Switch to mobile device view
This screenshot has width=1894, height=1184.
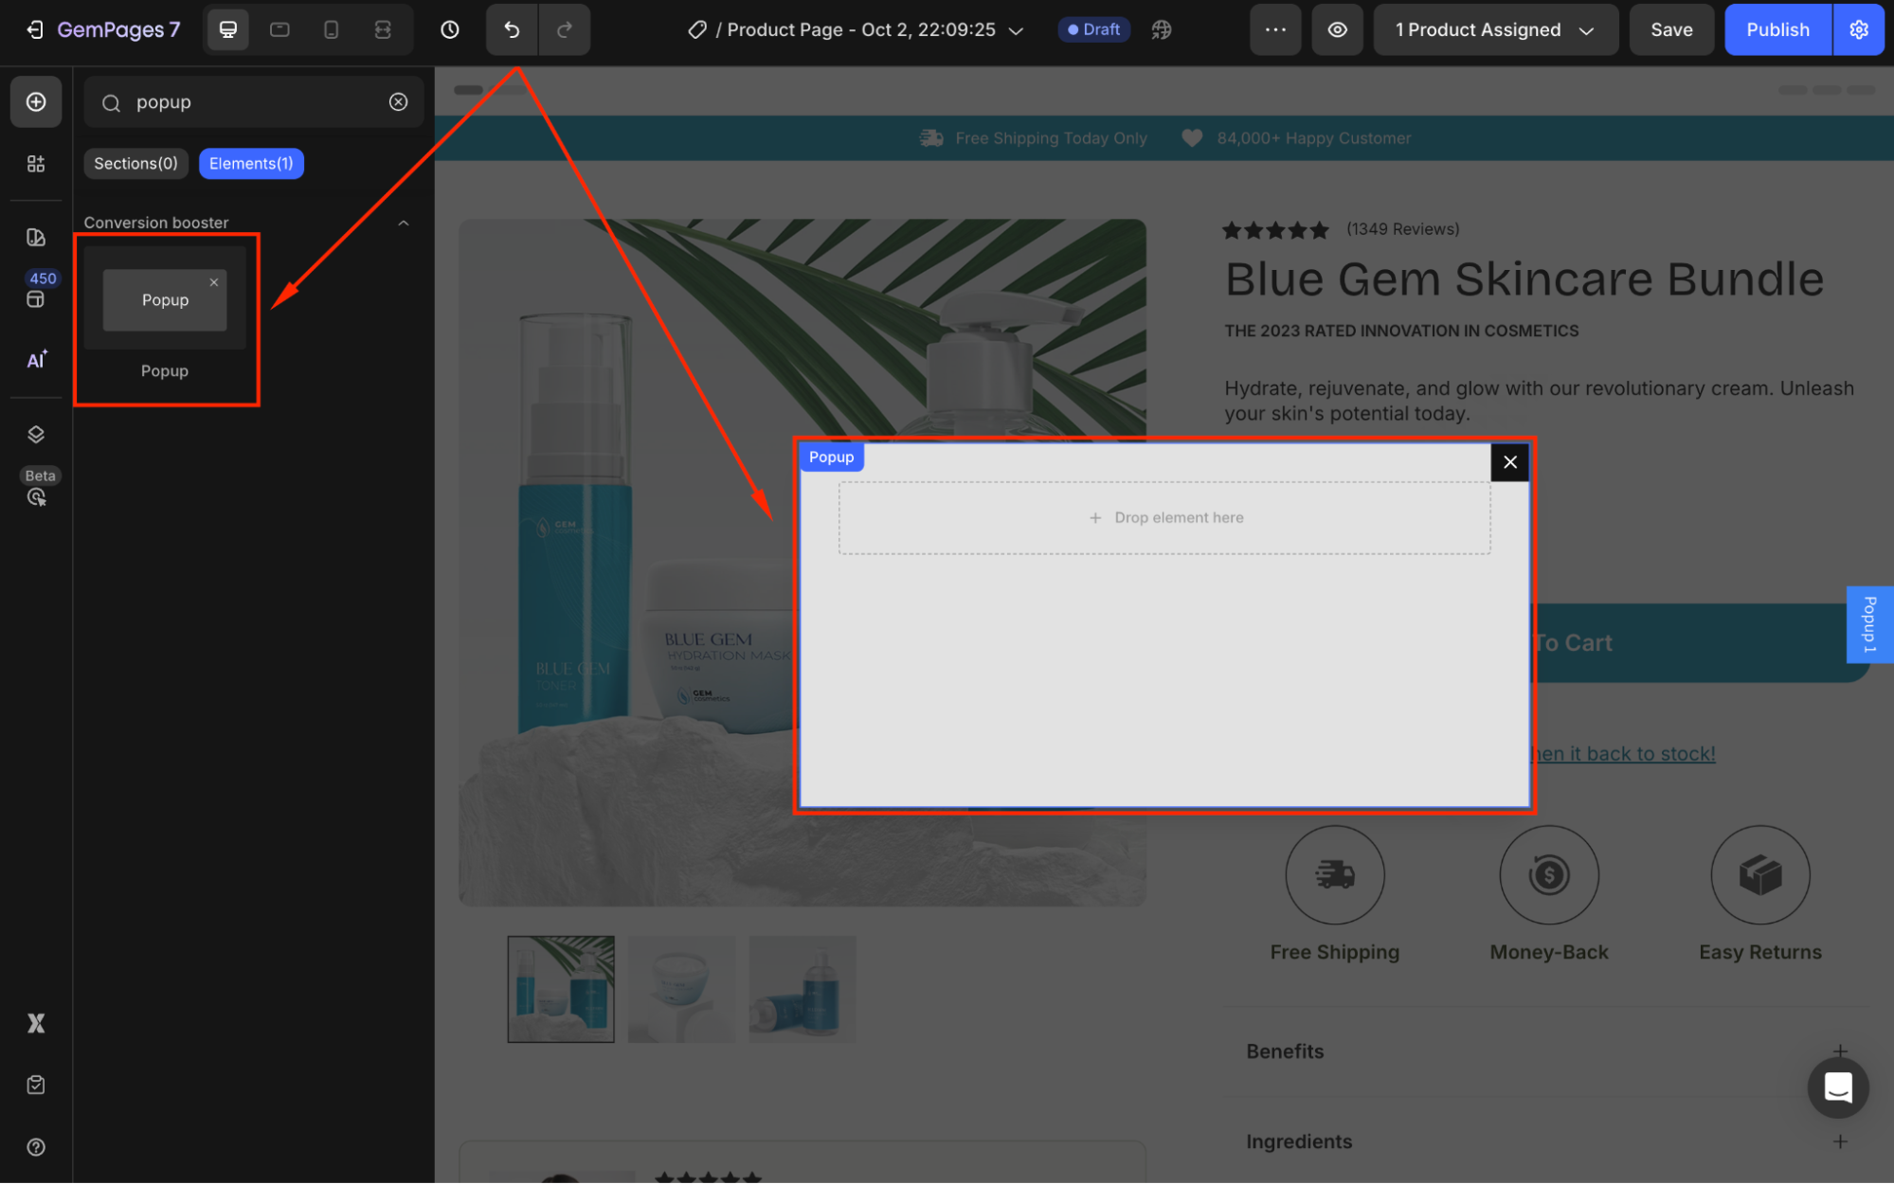click(332, 29)
